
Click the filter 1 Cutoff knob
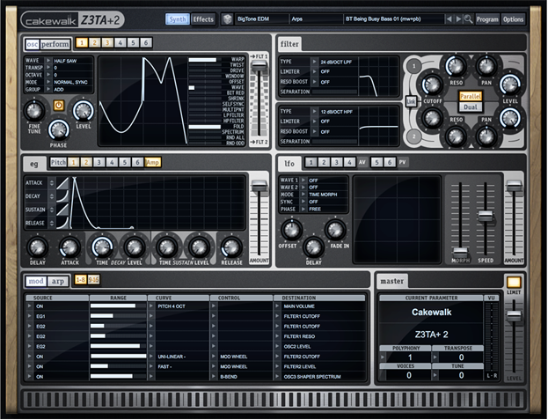coord(432,85)
